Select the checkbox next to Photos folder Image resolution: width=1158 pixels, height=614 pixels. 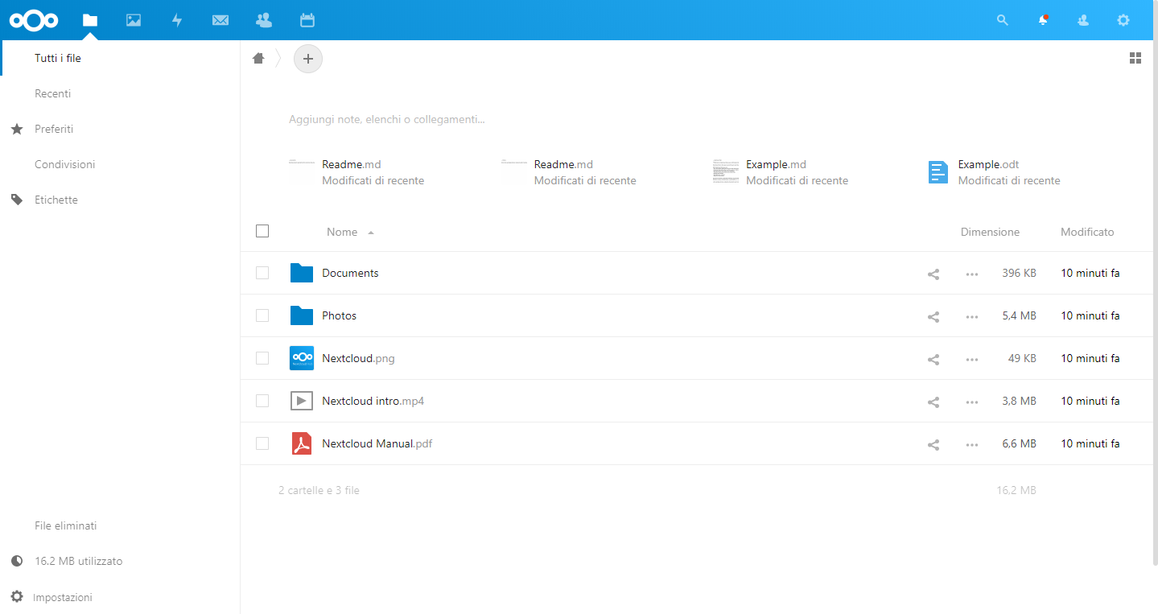[262, 315]
